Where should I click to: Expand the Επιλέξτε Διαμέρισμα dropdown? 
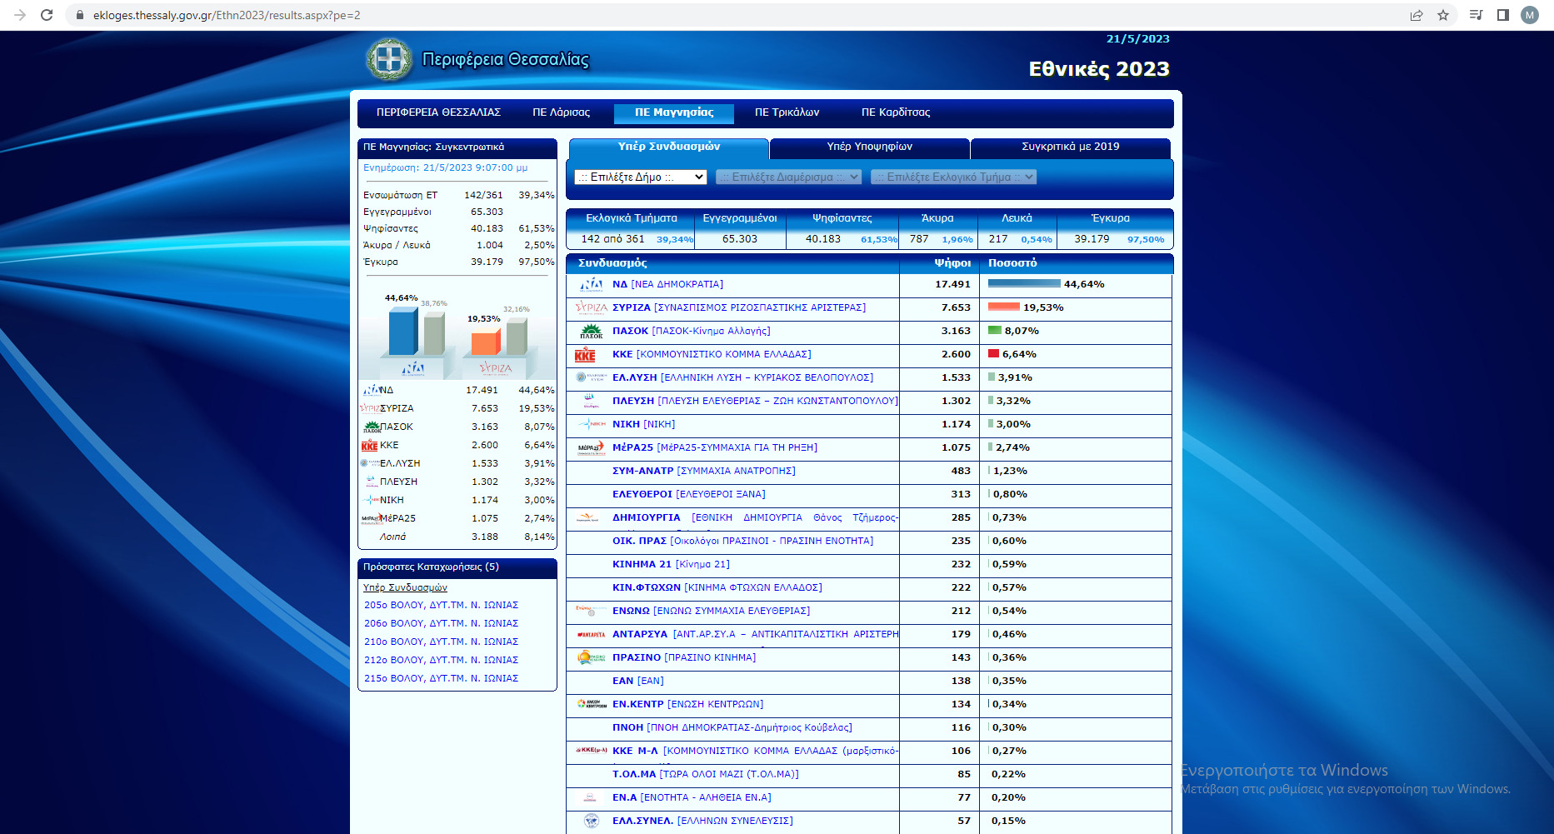[788, 177]
